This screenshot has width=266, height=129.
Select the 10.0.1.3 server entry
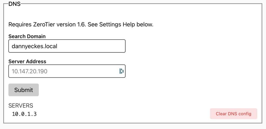tap(24, 114)
